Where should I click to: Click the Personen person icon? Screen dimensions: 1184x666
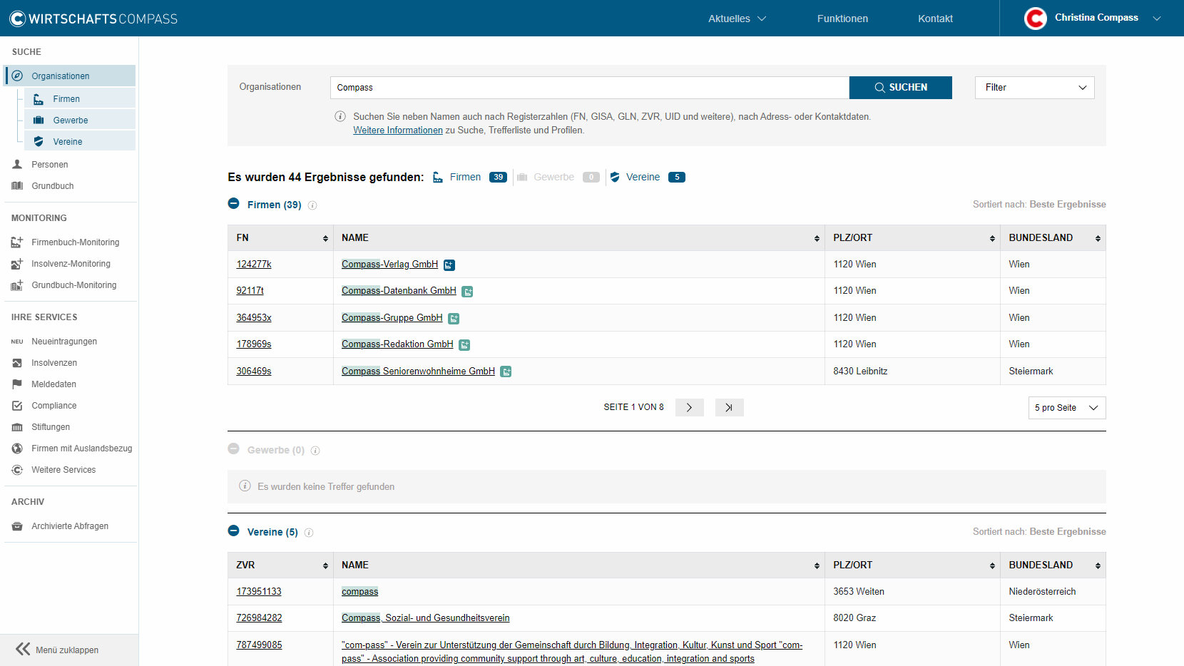[17, 164]
